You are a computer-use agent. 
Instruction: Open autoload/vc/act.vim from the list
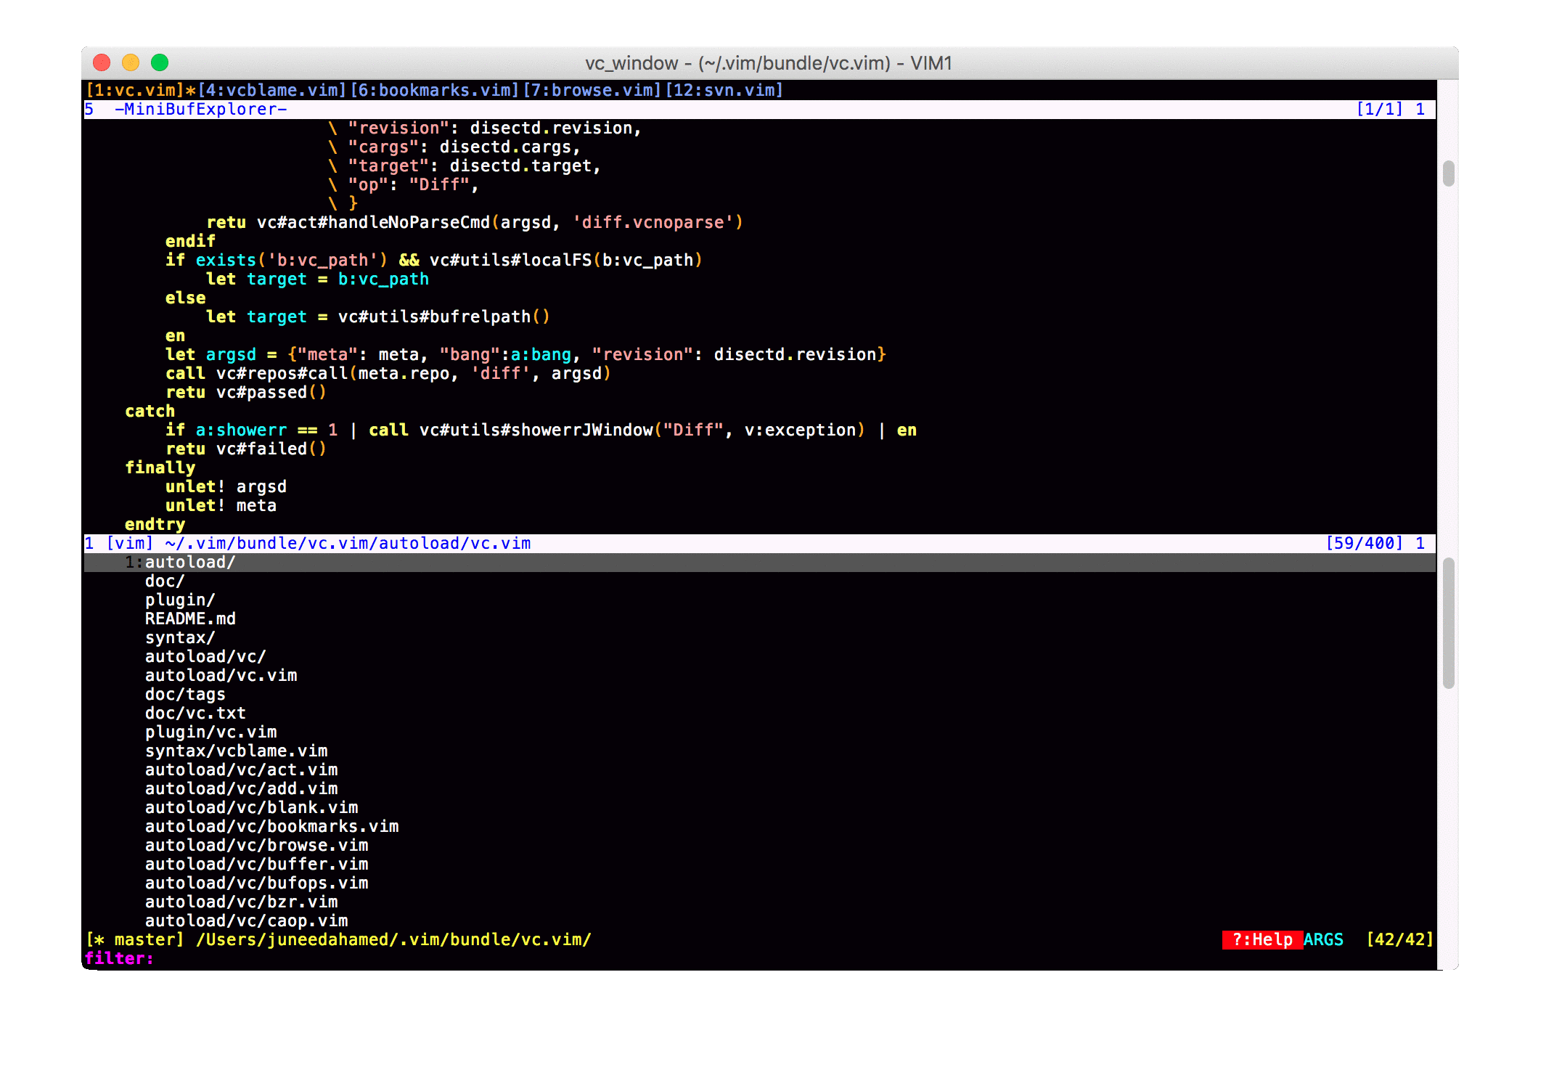241,769
